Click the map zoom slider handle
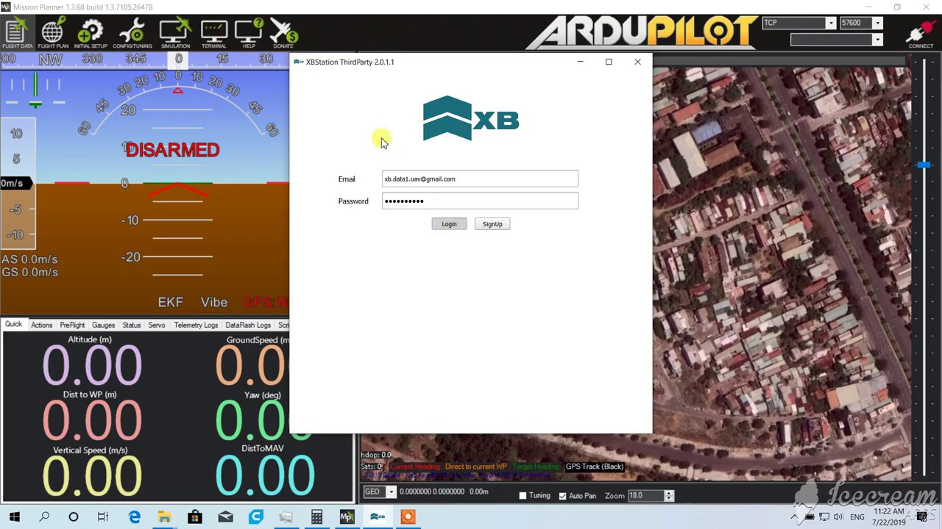This screenshot has width=942, height=529. pyautogui.click(x=924, y=165)
